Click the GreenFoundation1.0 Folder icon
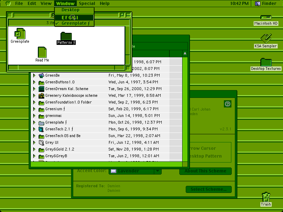Screen dimensions: 283x212 (x=41, y=102)
